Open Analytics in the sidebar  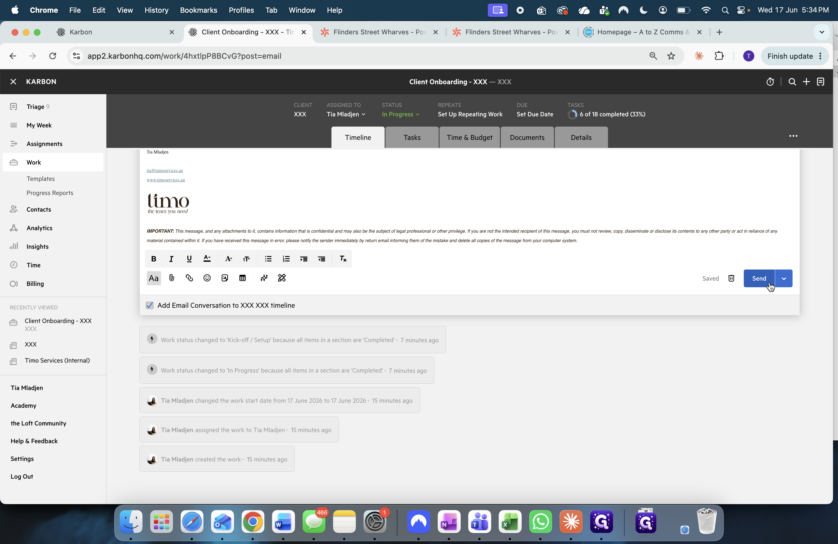53,228
